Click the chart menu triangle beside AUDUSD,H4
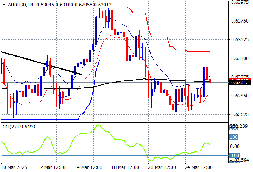253x172 pixels. tap(4, 5)
